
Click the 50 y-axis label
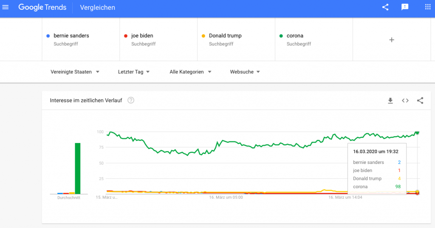[101, 163]
